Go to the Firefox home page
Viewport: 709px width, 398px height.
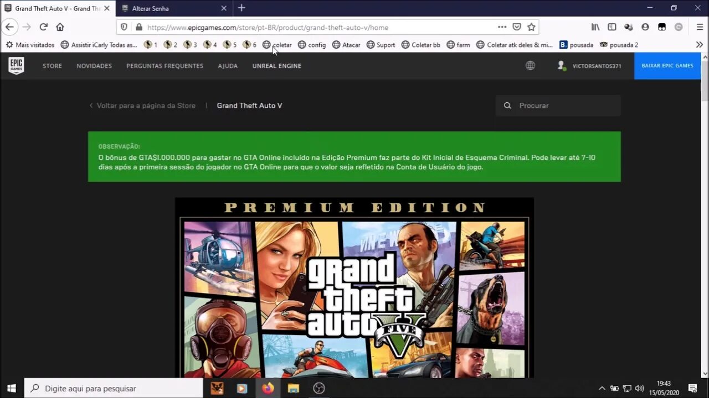click(60, 27)
